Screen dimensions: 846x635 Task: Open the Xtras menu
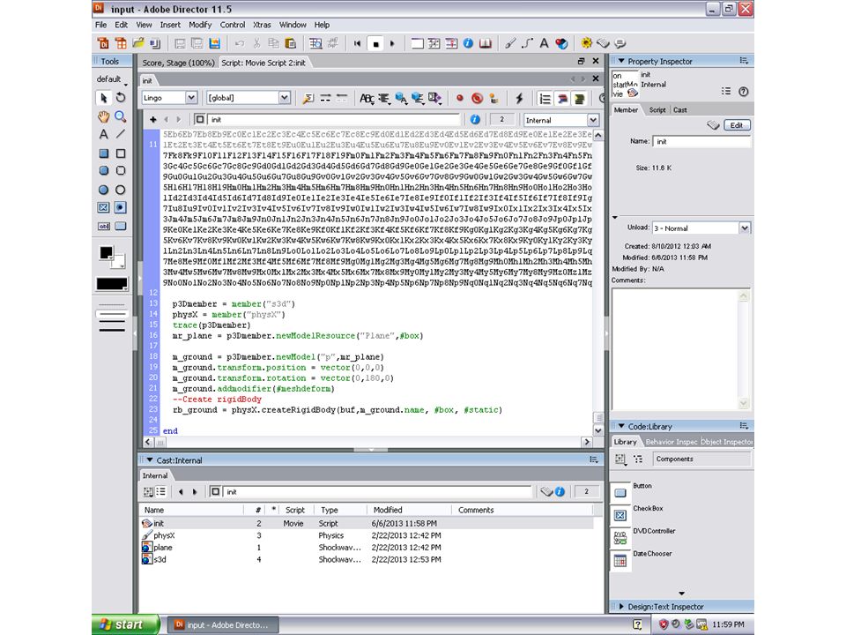[263, 25]
